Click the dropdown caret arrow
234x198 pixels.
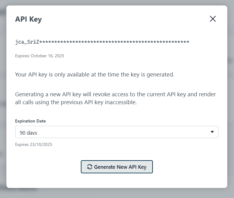point(212,132)
